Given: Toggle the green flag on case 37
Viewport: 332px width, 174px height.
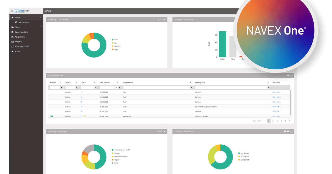Looking at the screenshot, I should coord(51,116).
